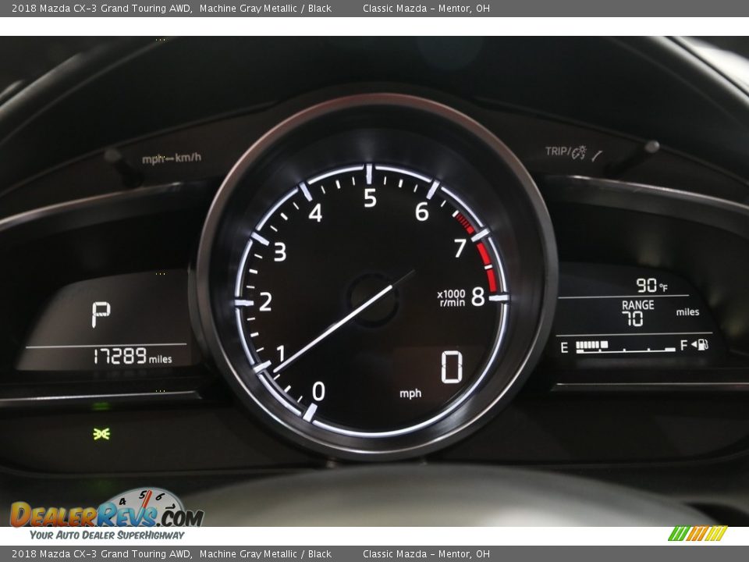Click the P gear indicator

click(101, 315)
